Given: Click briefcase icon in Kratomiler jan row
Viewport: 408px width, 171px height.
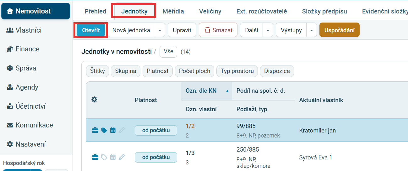Looking at the screenshot, I should pos(95,130).
